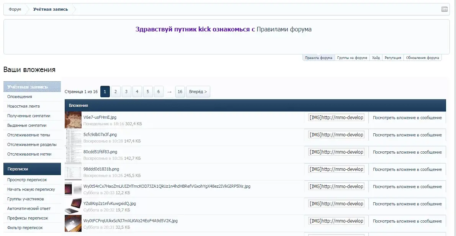Focus the IMG code field for YZs8Krp2z1nfvKuwgxidQ.jpg
The height and width of the screenshot is (236, 456).
point(336,204)
